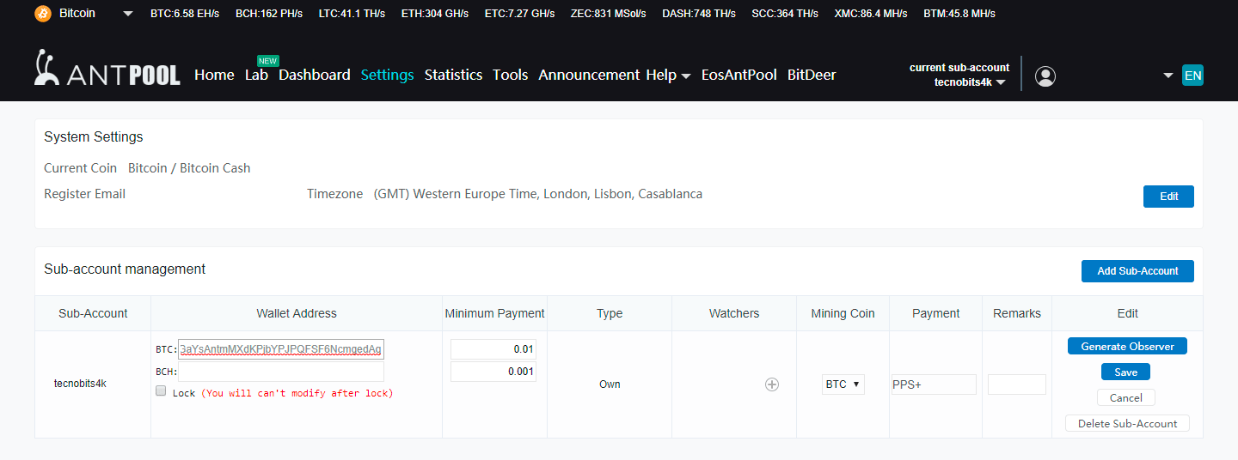The width and height of the screenshot is (1238, 460).
Task: Click the Timezone value text
Action: 538,194
